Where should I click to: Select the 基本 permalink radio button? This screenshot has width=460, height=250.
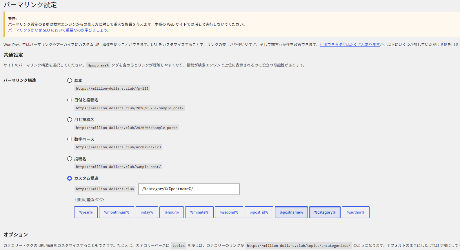pos(70,80)
